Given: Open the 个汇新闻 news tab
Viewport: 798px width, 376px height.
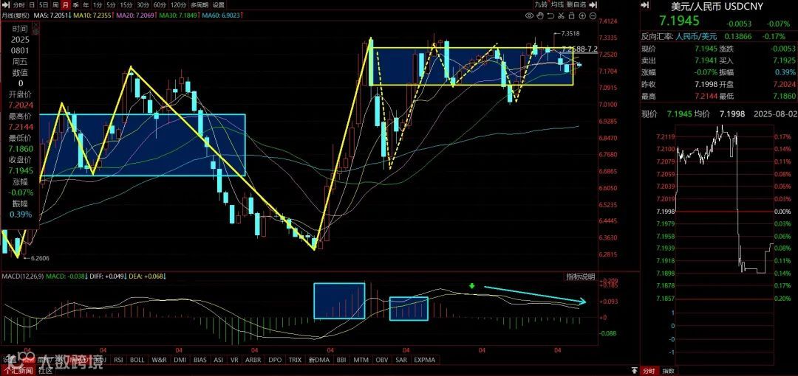Looking at the screenshot, I should point(18,371).
